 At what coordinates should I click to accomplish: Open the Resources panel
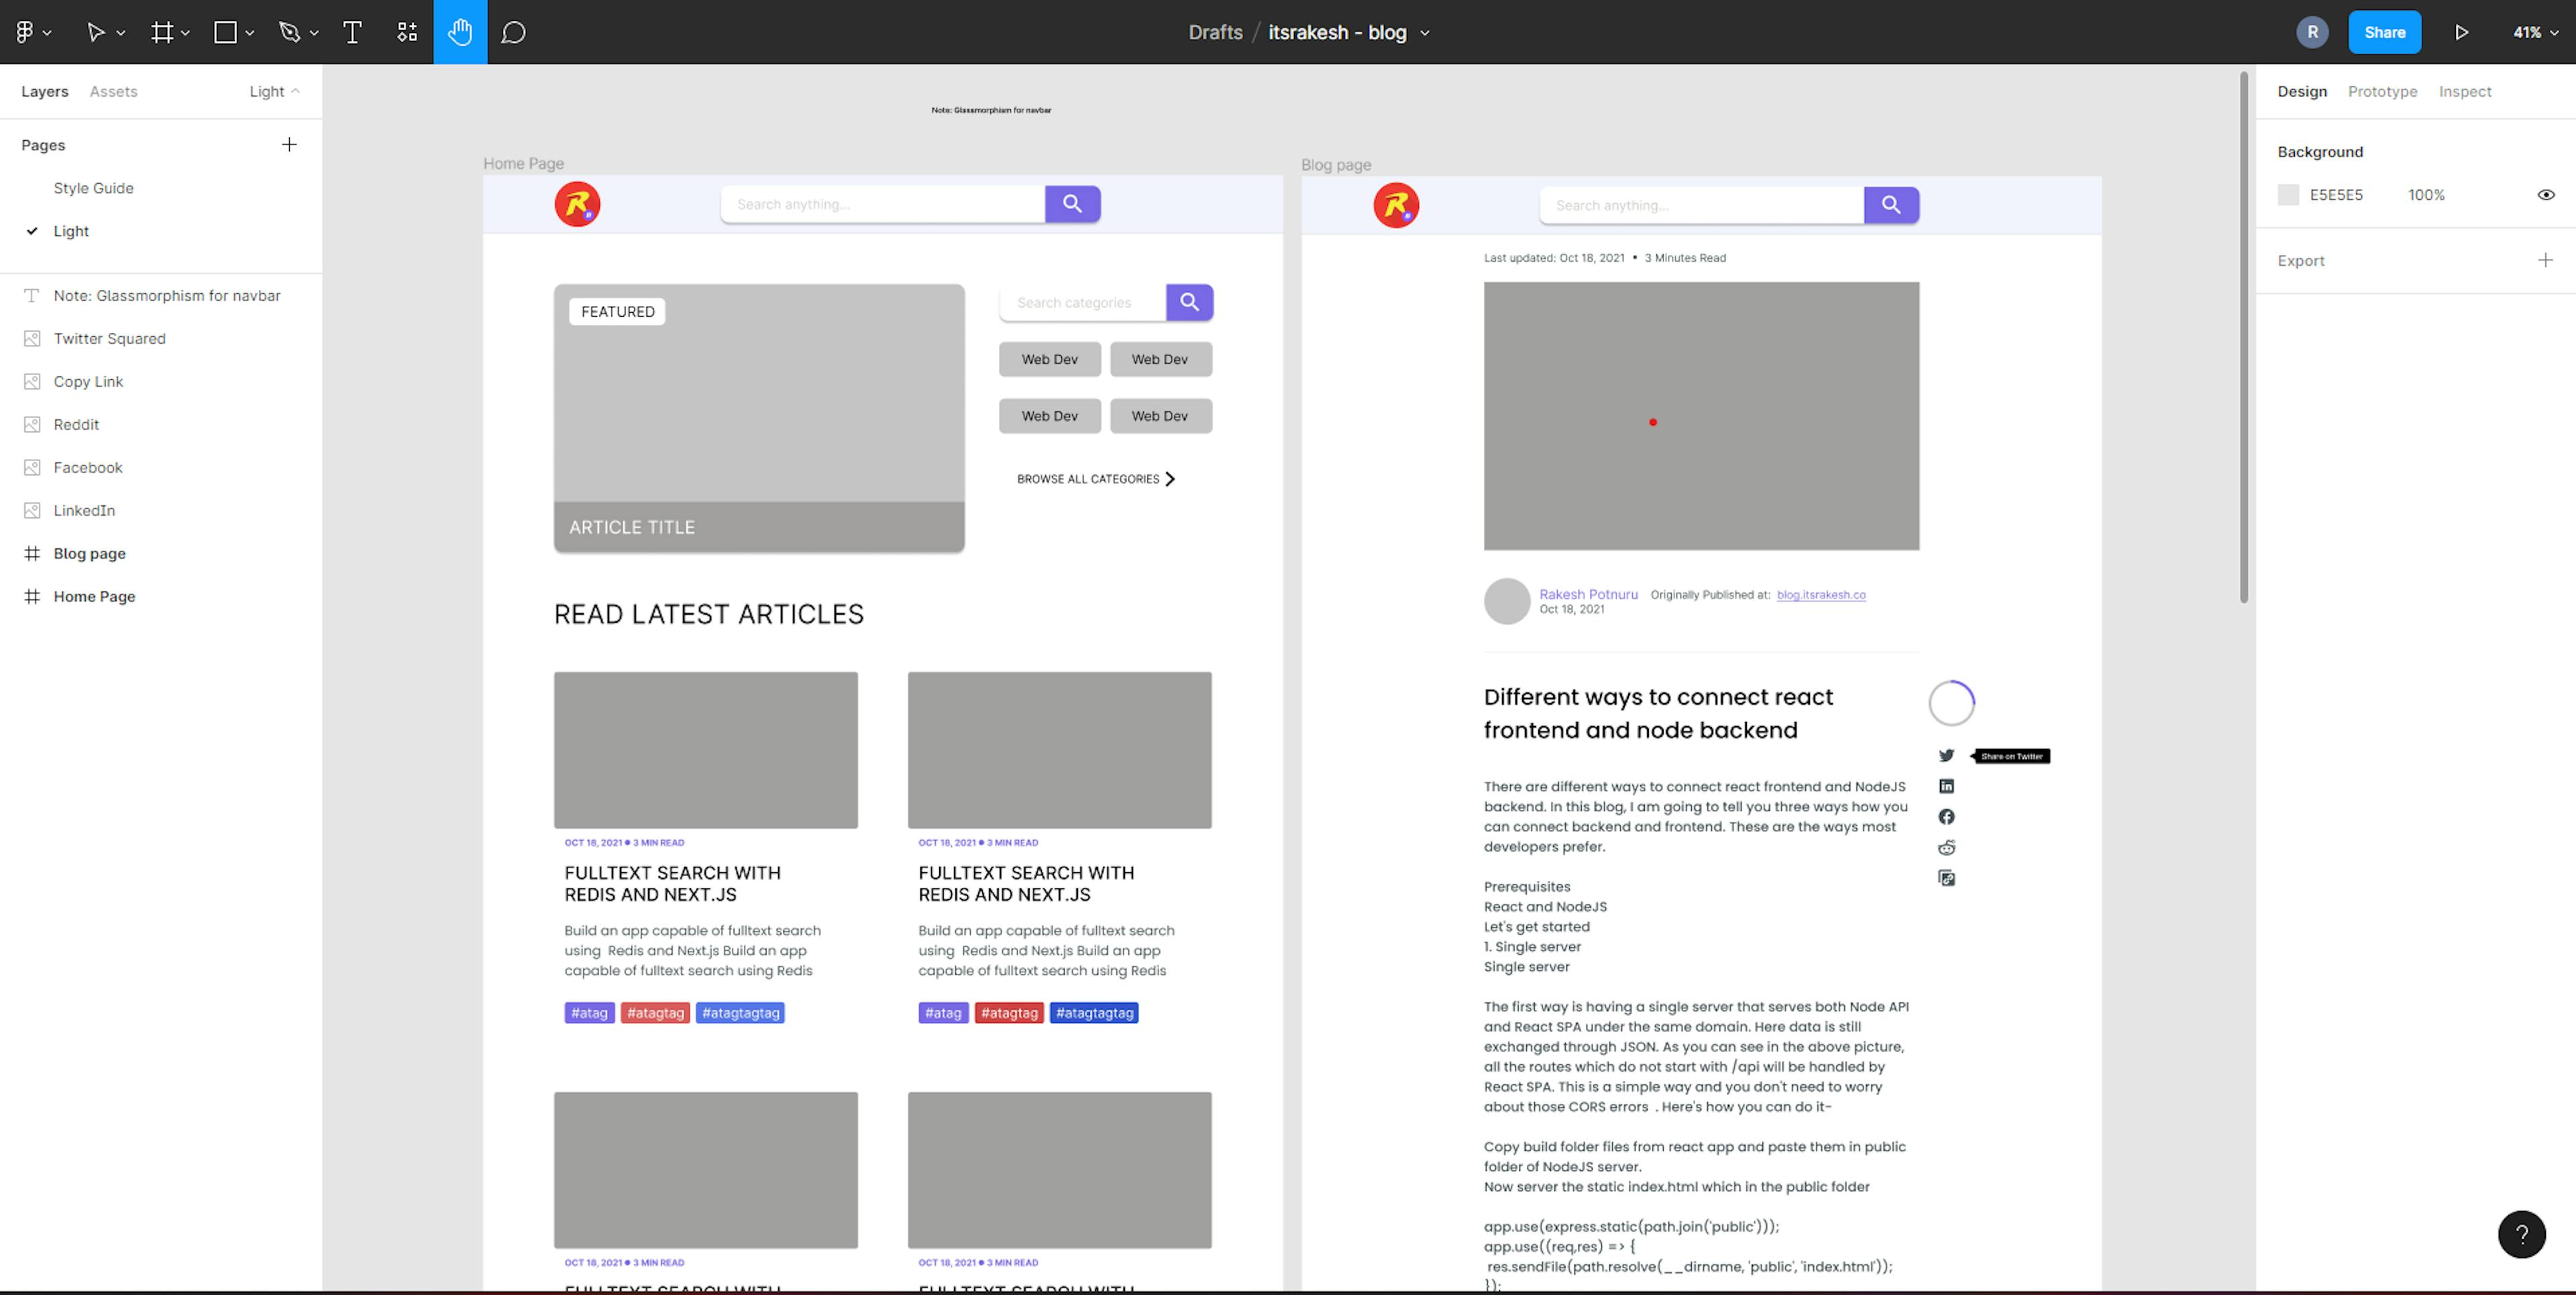(407, 31)
